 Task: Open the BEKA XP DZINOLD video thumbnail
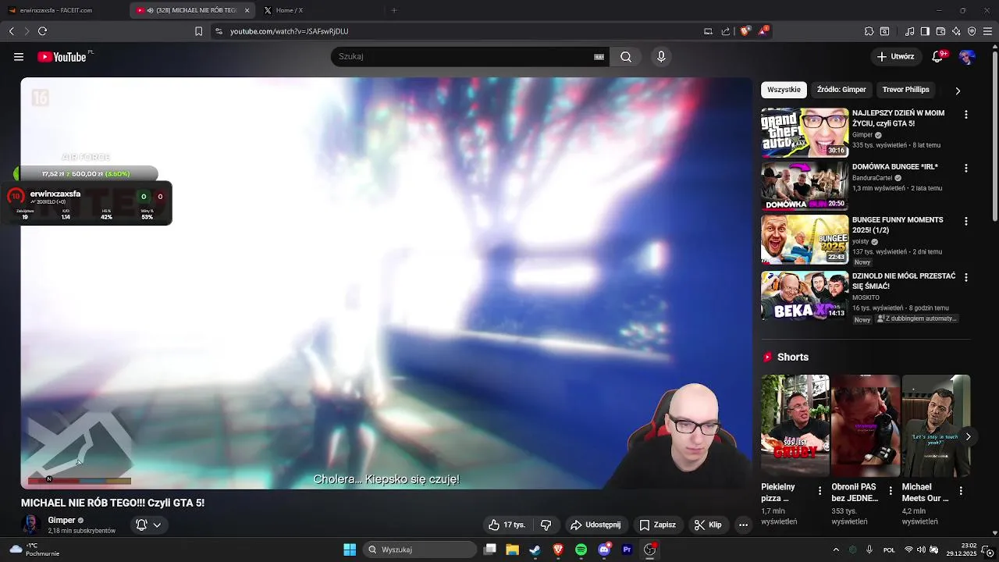(805, 296)
